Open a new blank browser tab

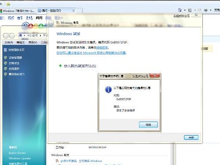[x=79, y=11]
